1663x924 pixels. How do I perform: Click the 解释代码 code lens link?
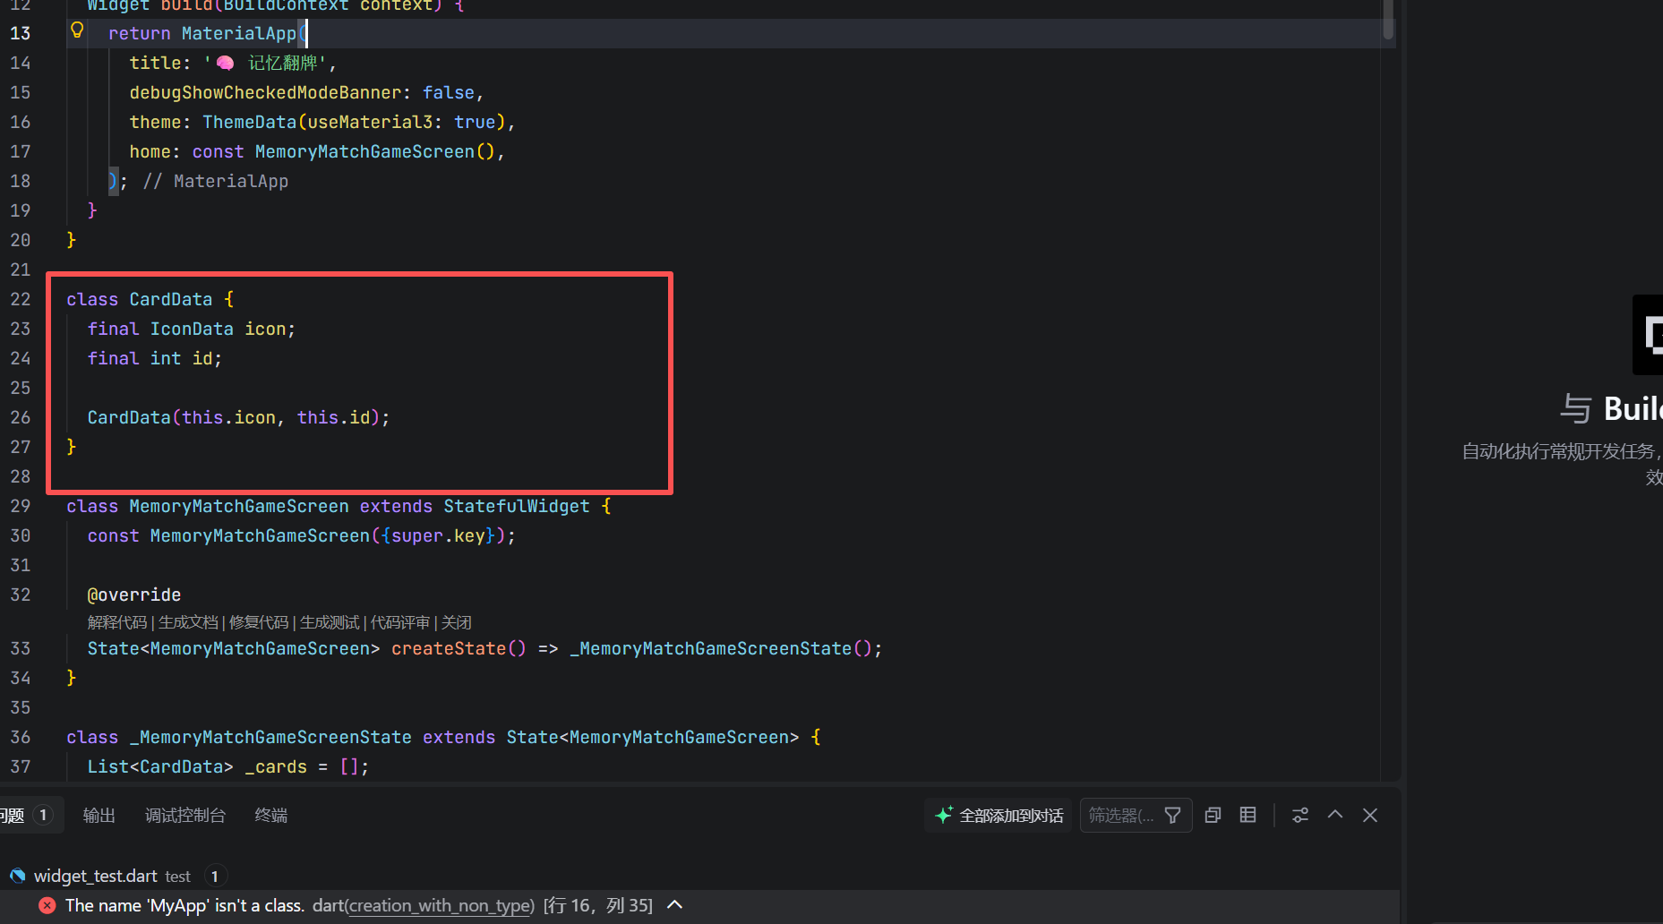[x=117, y=622]
